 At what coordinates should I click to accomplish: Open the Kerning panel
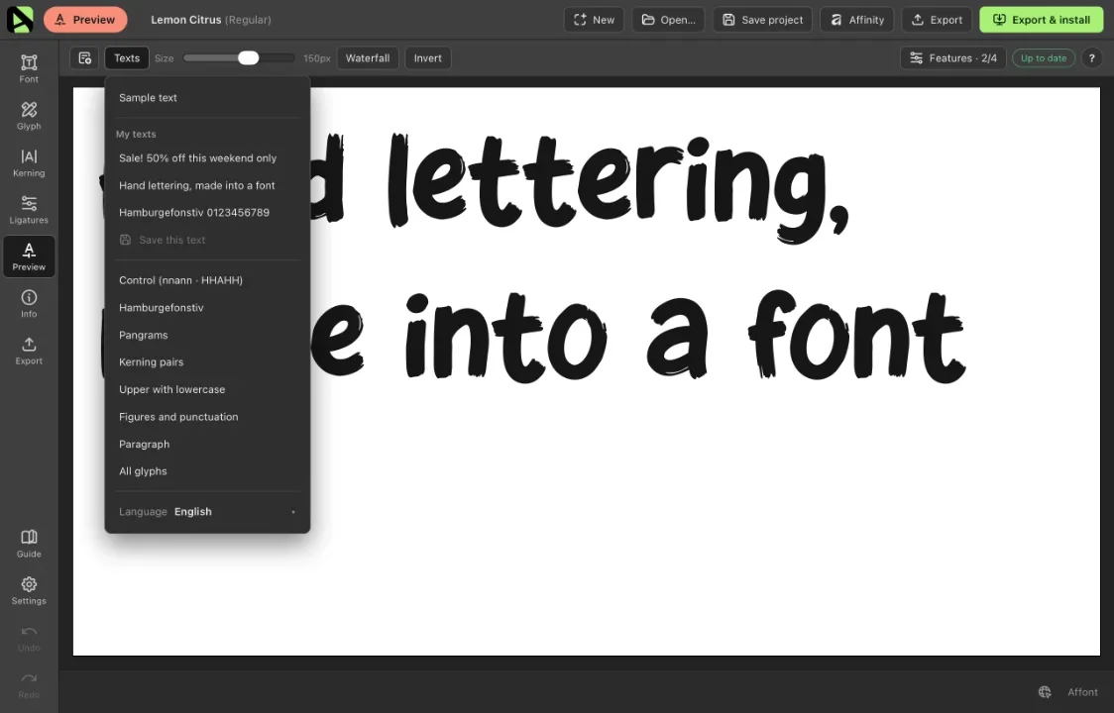tap(29, 162)
